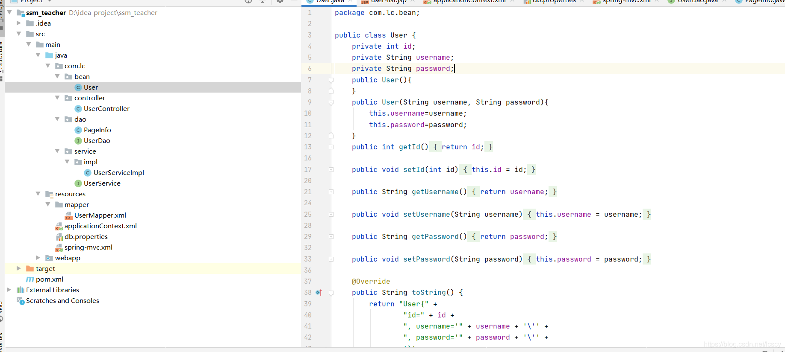The width and height of the screenshot is (785, 352).
Task: Expand the target folder
Action: [18, 268]
